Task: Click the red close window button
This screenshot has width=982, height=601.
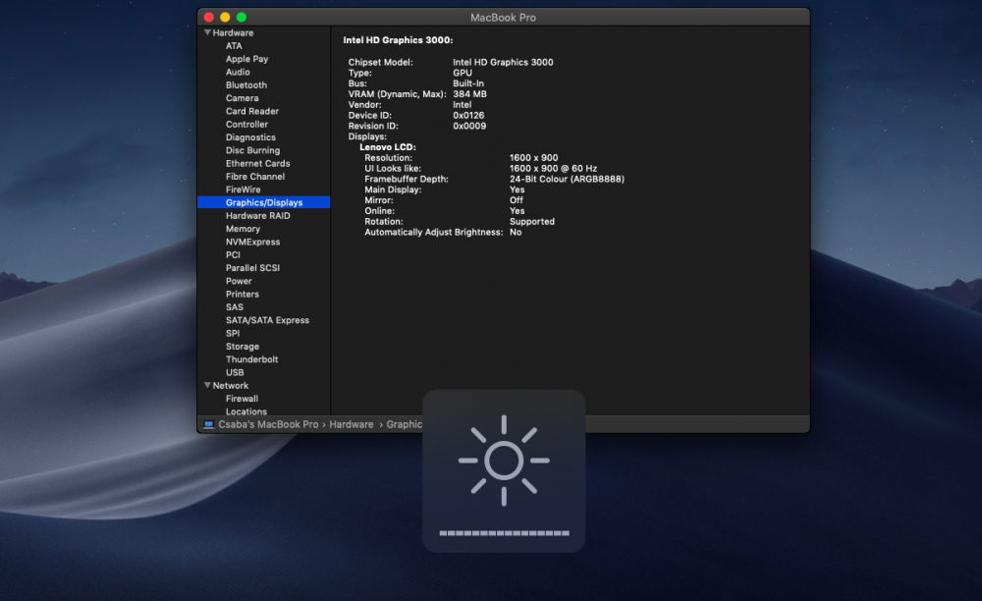Action: click(x=208, y=17)
